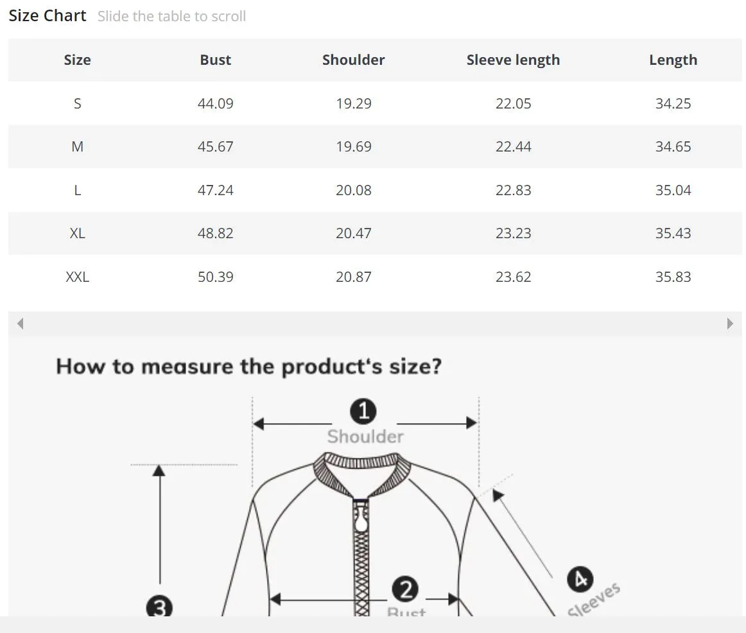Click the number 1 Shoulder marker in the diagram
Image resolution: width=746 pixels, height=633 pixels.
coord(363,411)
